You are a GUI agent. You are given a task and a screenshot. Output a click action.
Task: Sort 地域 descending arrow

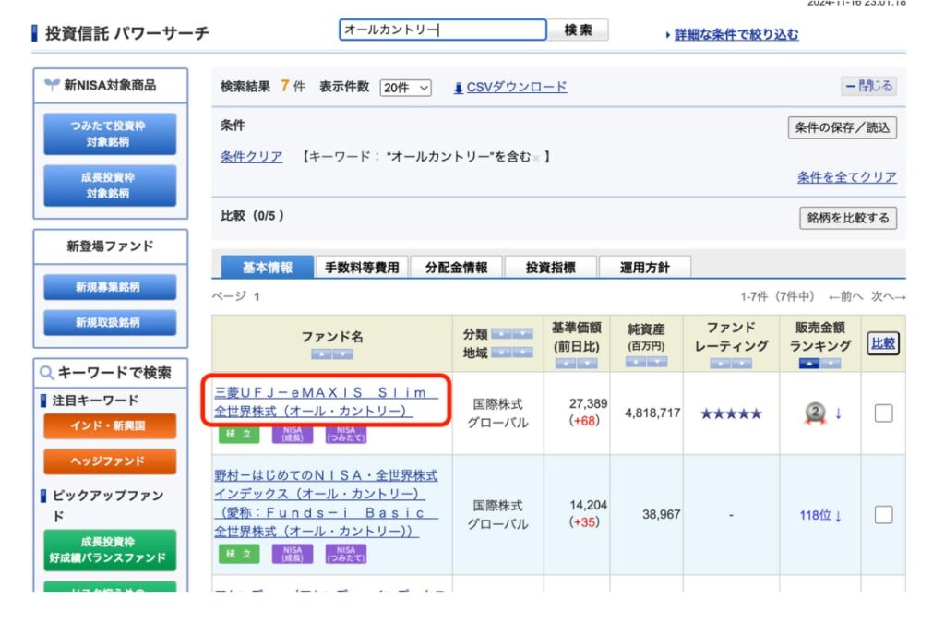click(x=522, y=353)
